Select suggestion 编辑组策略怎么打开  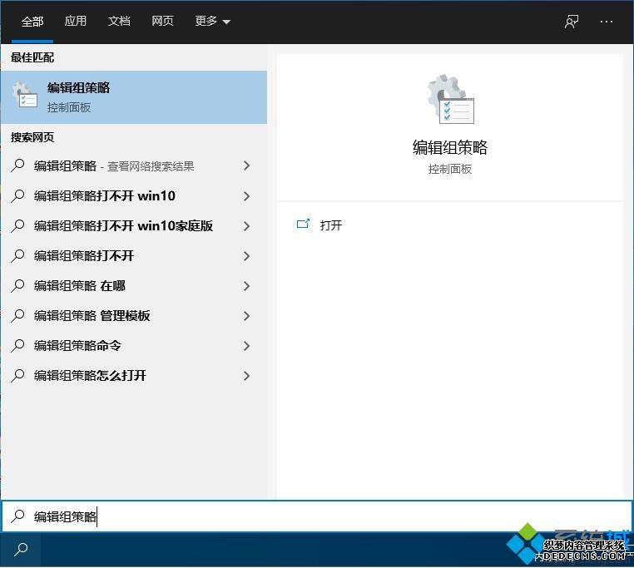pyautogui.click(x=133, y=376)
